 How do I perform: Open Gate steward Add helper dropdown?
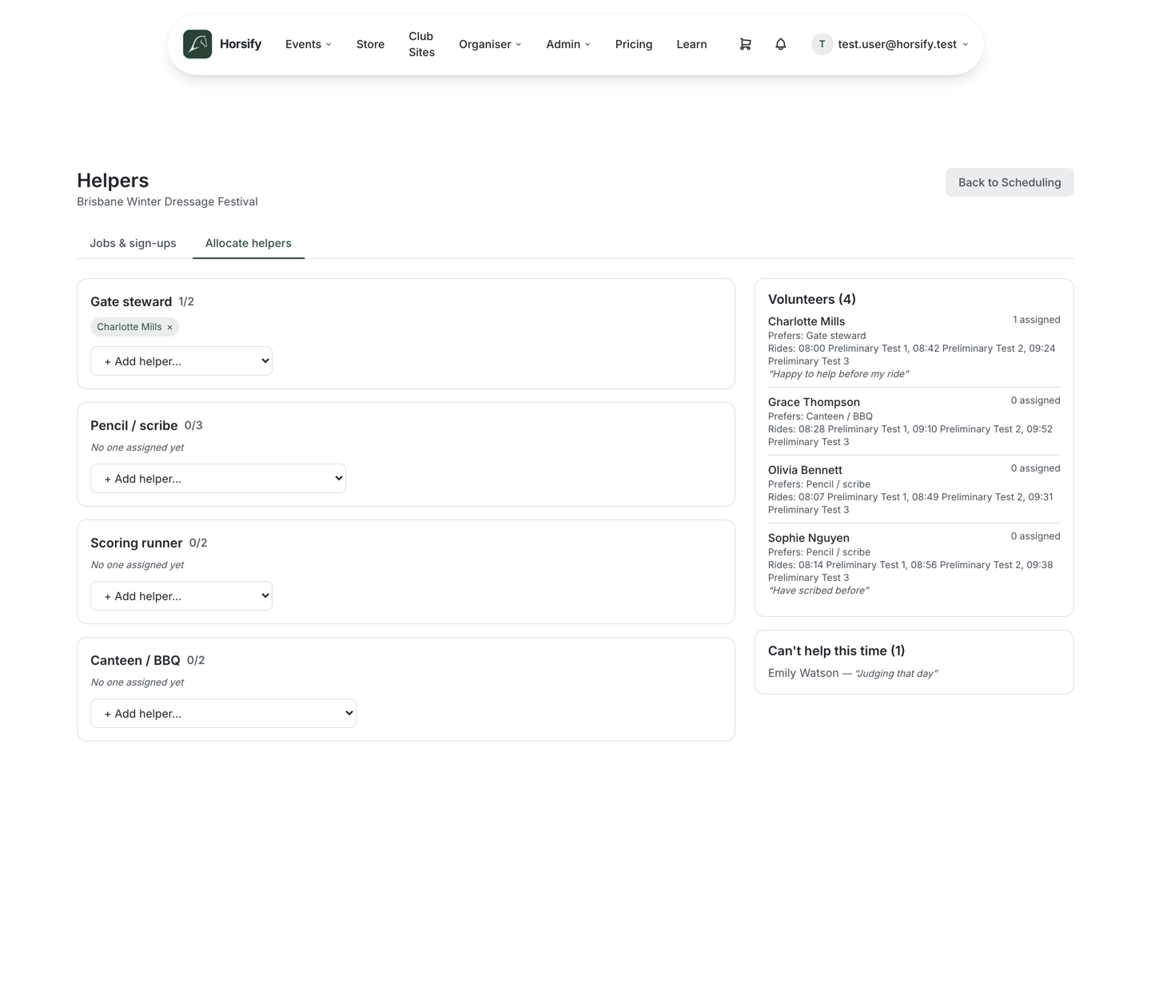[181, 361]
